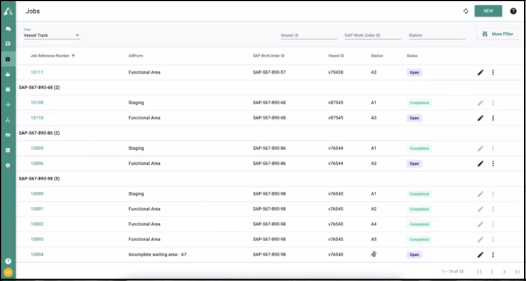Collapse the SAP-567-890-98 (5) group
Screen dimensions: 526x281
pos(39,179)
